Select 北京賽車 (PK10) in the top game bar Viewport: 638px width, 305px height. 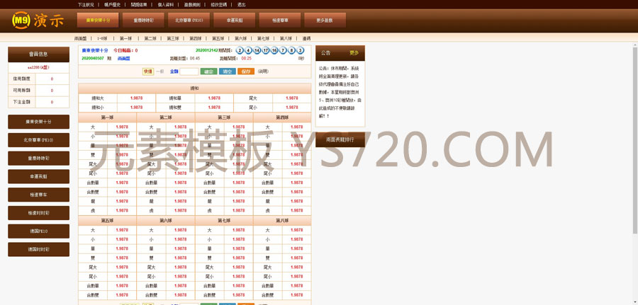(x=189, y=20)
